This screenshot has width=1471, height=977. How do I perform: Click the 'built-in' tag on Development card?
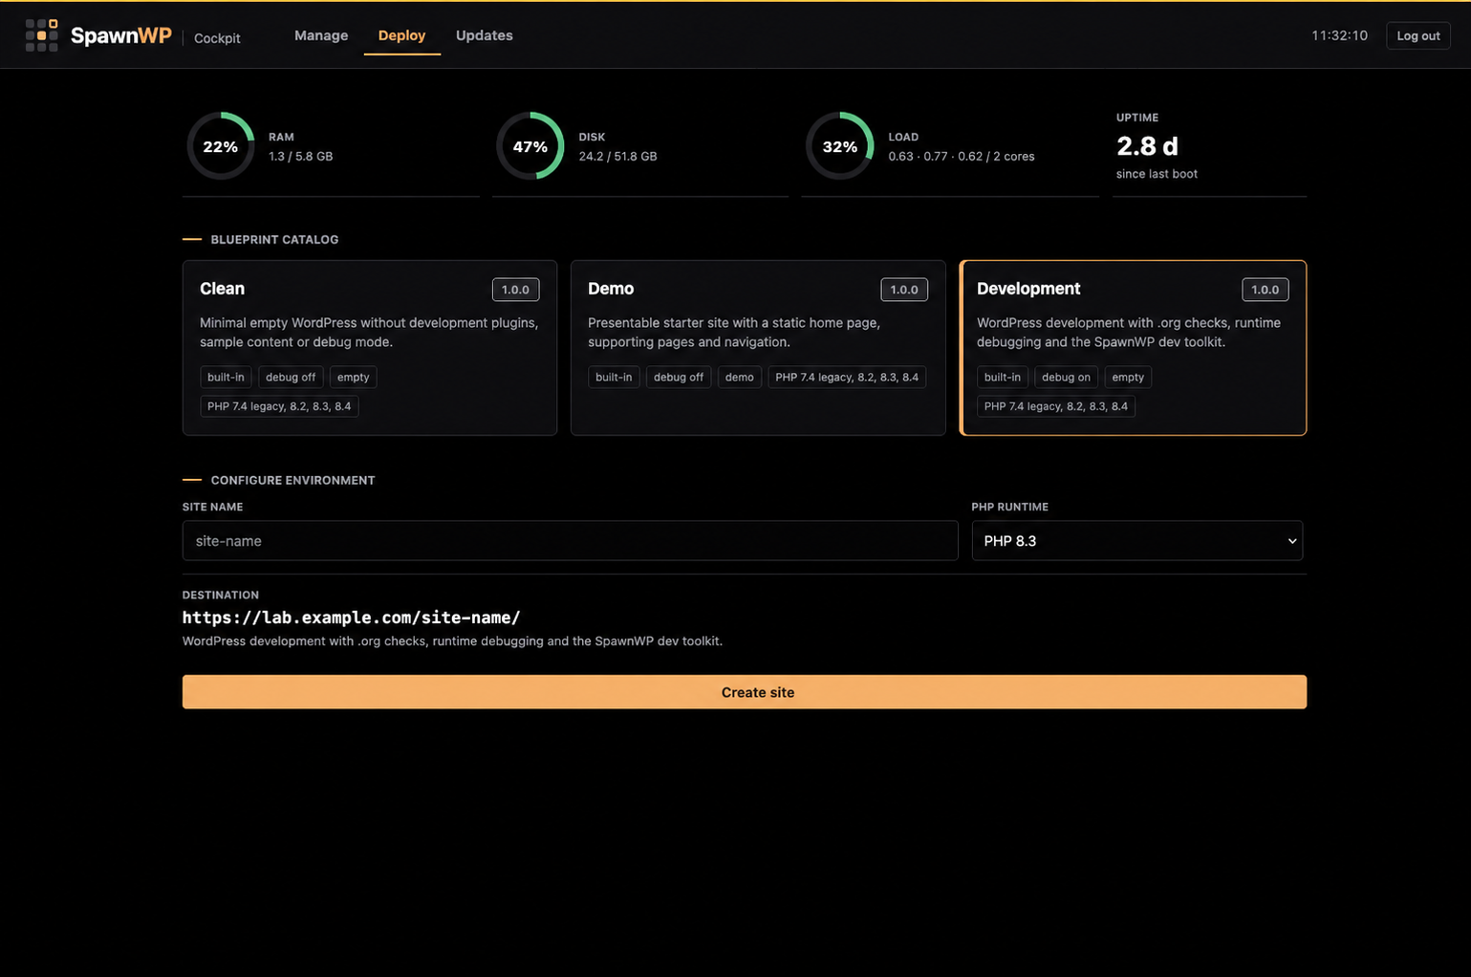pyautogui.click(x=1003, y=378)
